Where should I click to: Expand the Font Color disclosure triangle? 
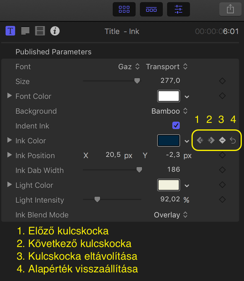tap(10, 96)
